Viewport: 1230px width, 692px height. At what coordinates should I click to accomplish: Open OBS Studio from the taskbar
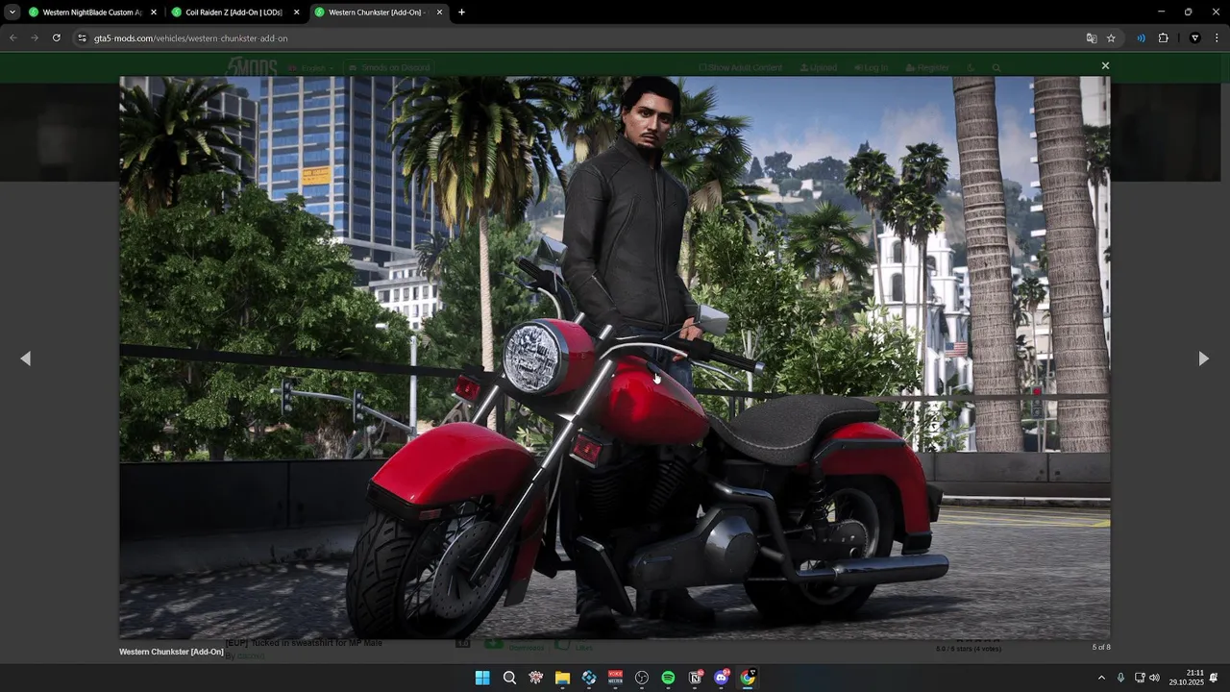click(642, 678)
